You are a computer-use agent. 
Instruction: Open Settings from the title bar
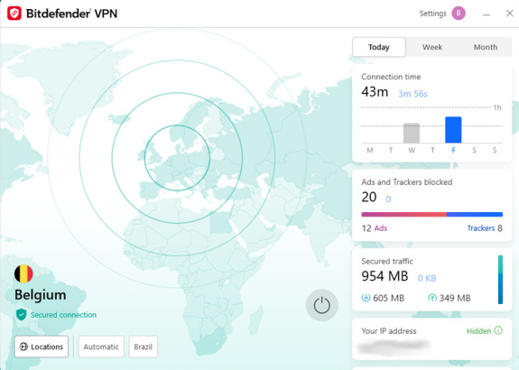(432, 14)
